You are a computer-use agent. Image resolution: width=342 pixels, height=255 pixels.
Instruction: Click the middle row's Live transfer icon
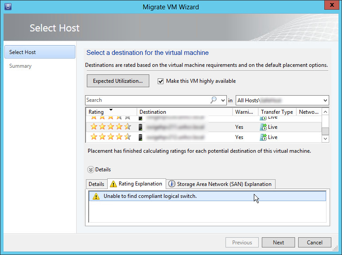click(x=263, y=127)
